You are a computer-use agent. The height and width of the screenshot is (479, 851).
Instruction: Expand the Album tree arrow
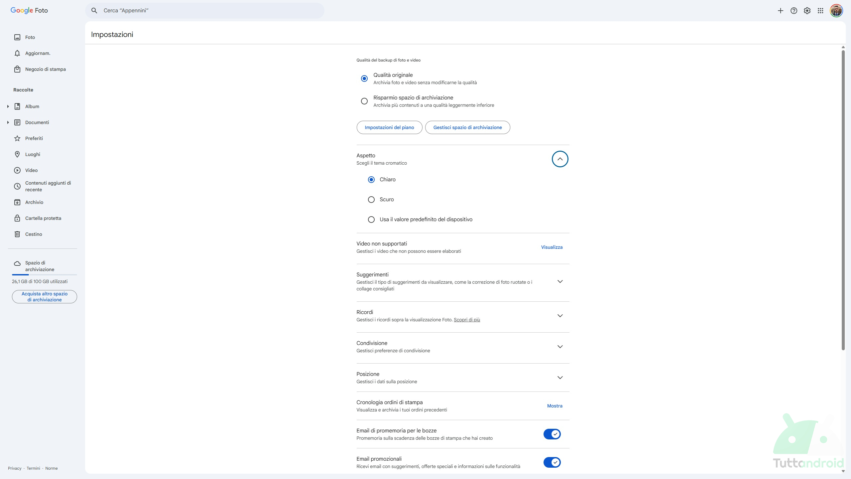(x=8, y=106)
